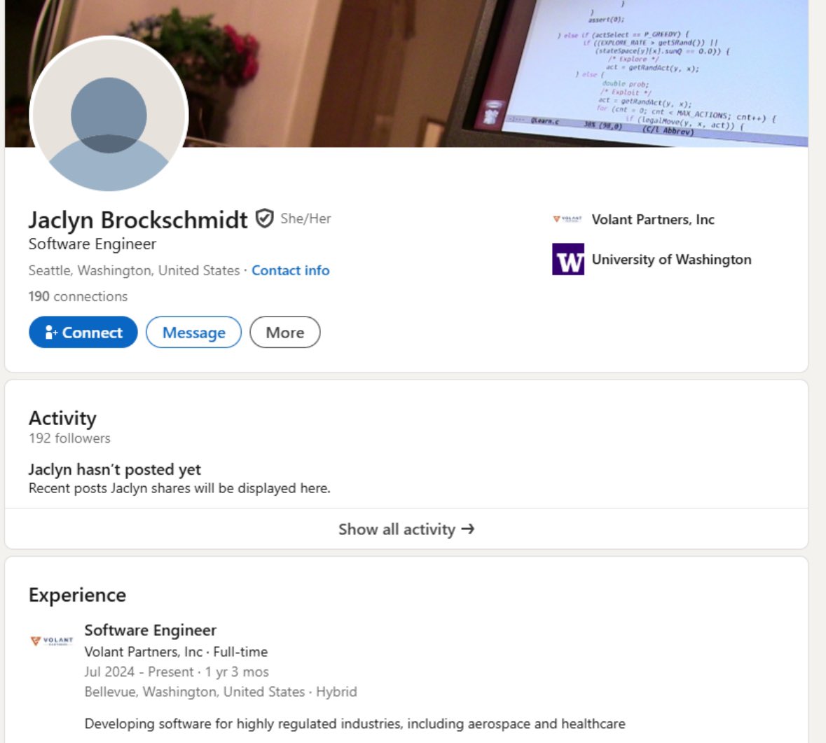Image resolution: width=826 pixels, height=743 pixels.
Task: Show all activity
Action: click(406, 529)
